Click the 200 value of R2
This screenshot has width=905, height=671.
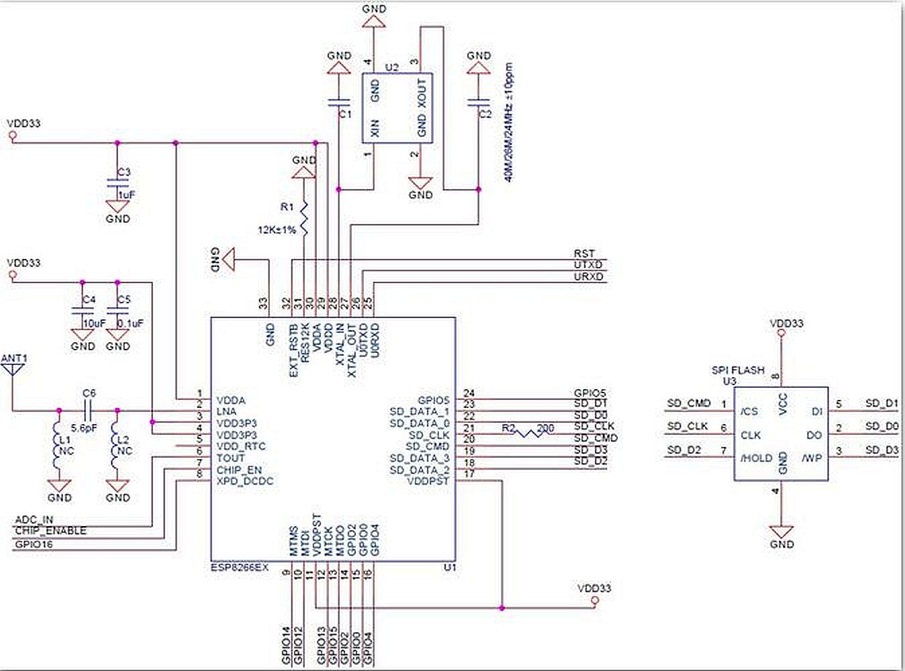tap(546, 428)
